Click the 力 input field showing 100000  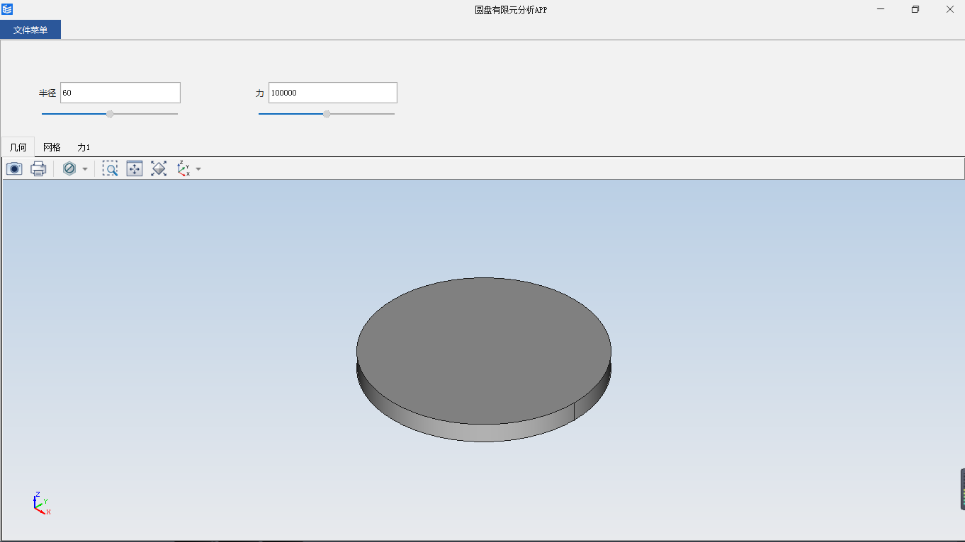pos(333,93)
